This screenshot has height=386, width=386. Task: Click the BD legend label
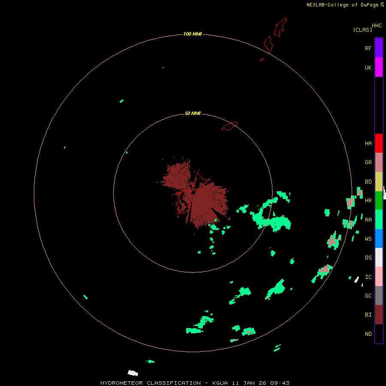click(368, 182)
